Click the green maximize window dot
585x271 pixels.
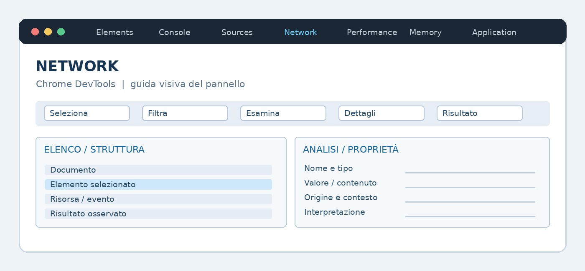click(x=61, y=32)
